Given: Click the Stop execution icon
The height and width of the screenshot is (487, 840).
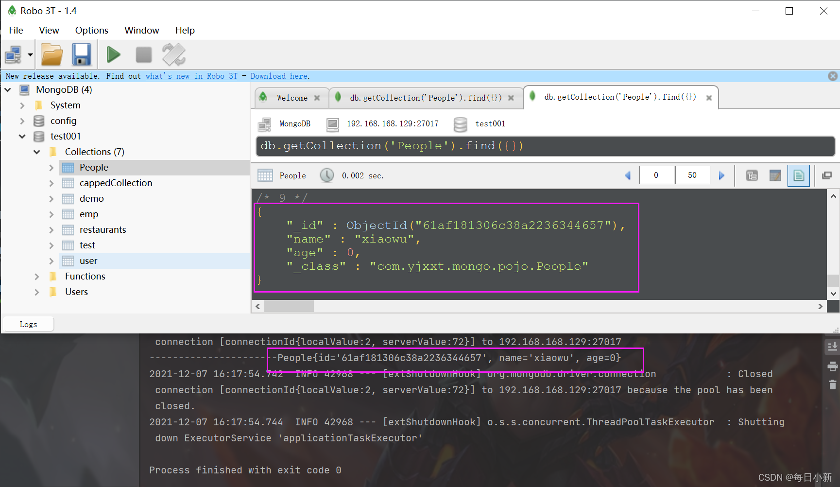Looking at the screenshot, I should (x=143, y=54).
